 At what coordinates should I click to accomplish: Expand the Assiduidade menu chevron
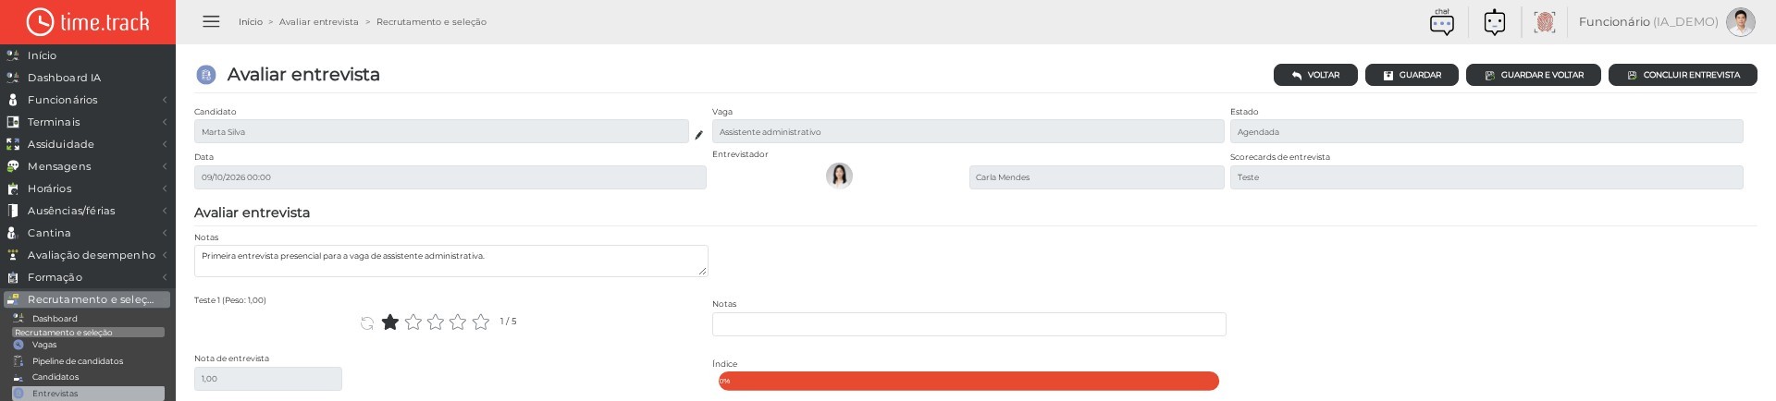coord(165,144)
